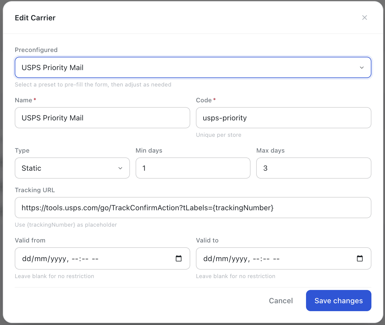Click the Preconfigured label
Viewport: 385px width, 325px height.
[36, 50]
